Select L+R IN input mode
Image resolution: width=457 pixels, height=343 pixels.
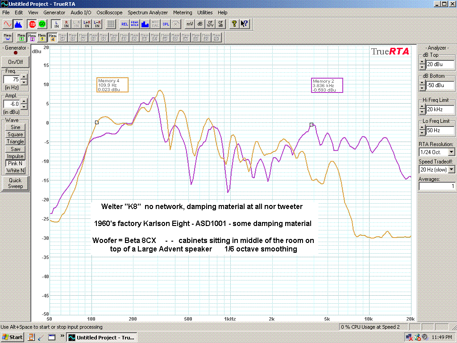[87, 24]
